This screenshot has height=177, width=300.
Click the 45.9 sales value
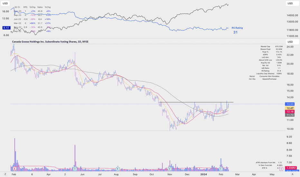(40, 11)
